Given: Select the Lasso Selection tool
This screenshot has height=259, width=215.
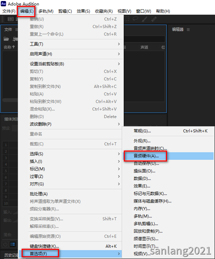Looking at the screenshot, I should (135, 19).
